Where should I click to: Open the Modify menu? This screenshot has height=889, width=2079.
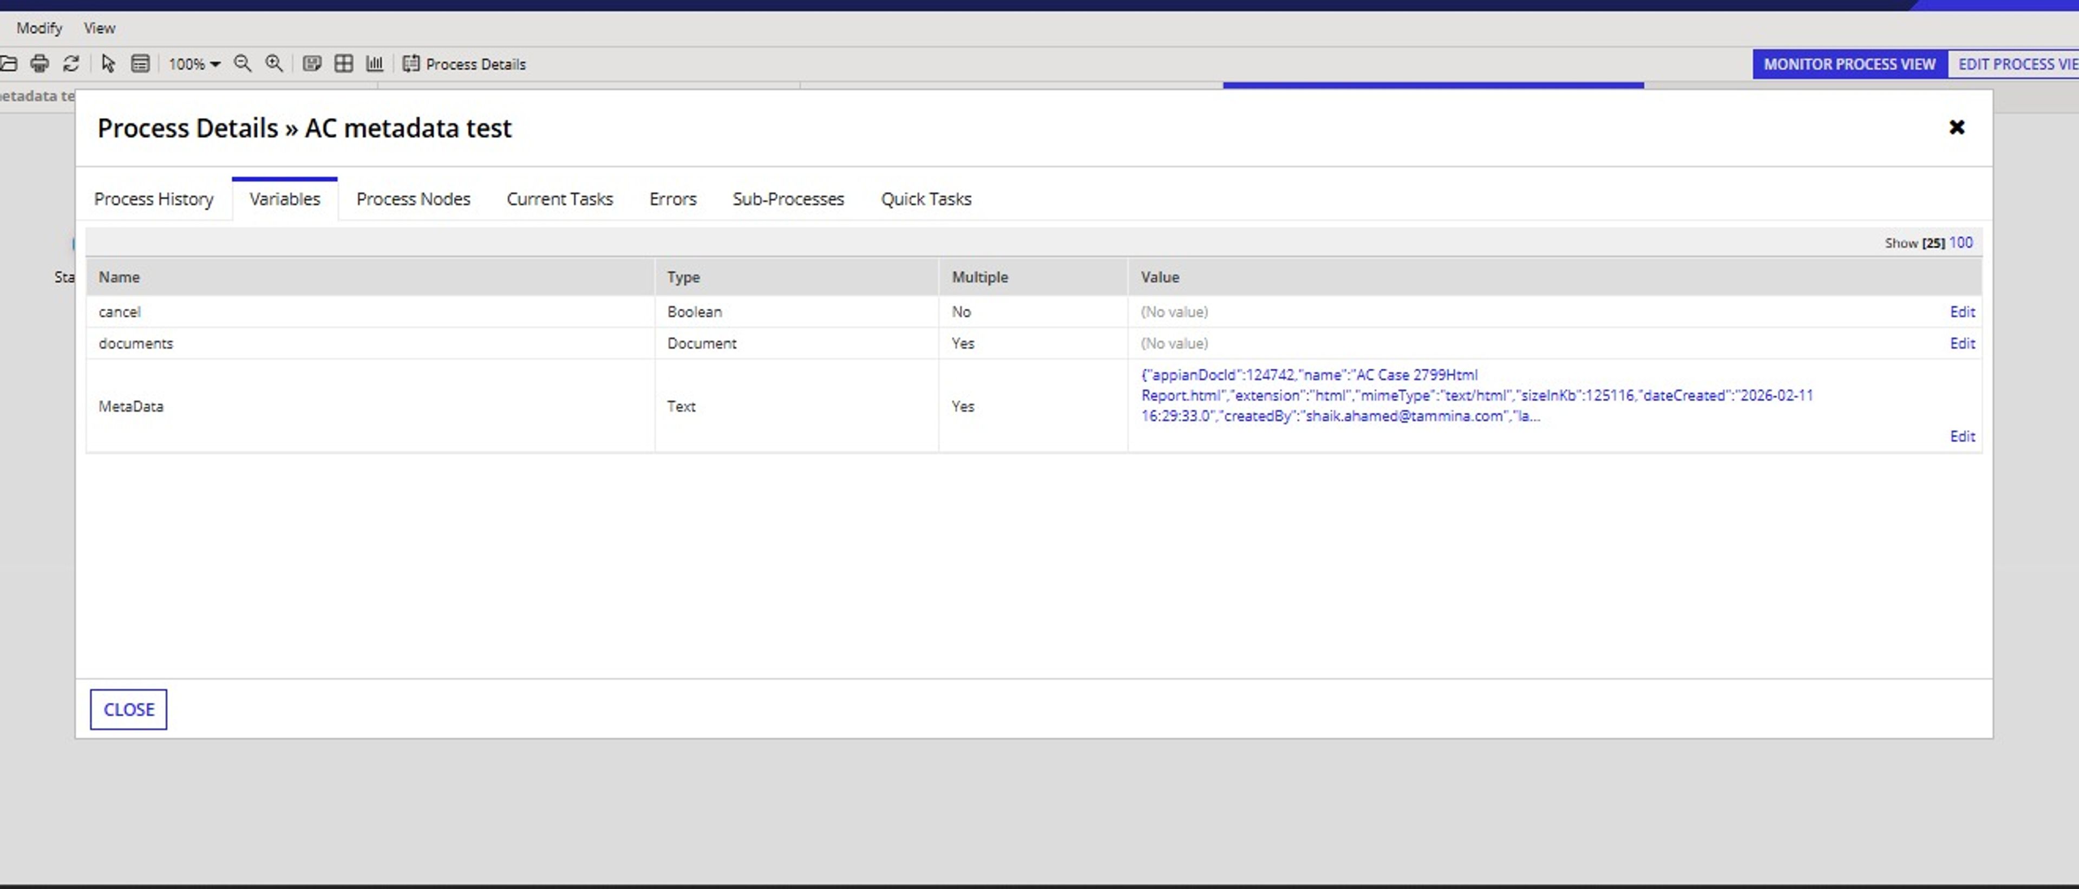click(39, 28)
